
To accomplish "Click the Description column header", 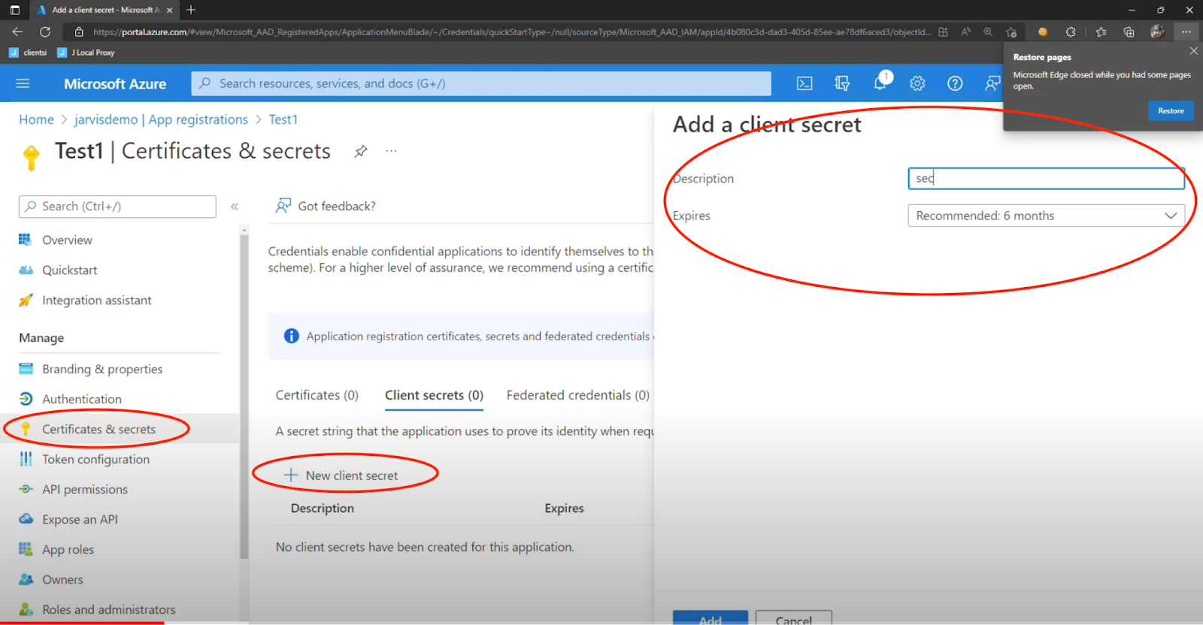I will 323,509.
